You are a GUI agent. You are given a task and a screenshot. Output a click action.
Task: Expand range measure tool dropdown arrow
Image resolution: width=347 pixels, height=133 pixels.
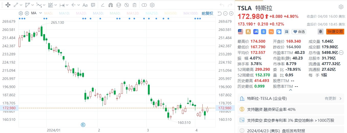(x=67, y=5)
